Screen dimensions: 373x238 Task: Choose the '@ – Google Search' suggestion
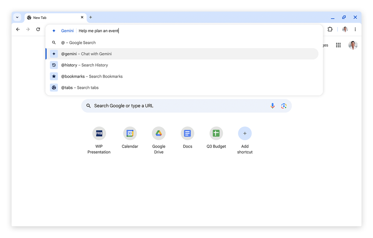pos(182,43)
